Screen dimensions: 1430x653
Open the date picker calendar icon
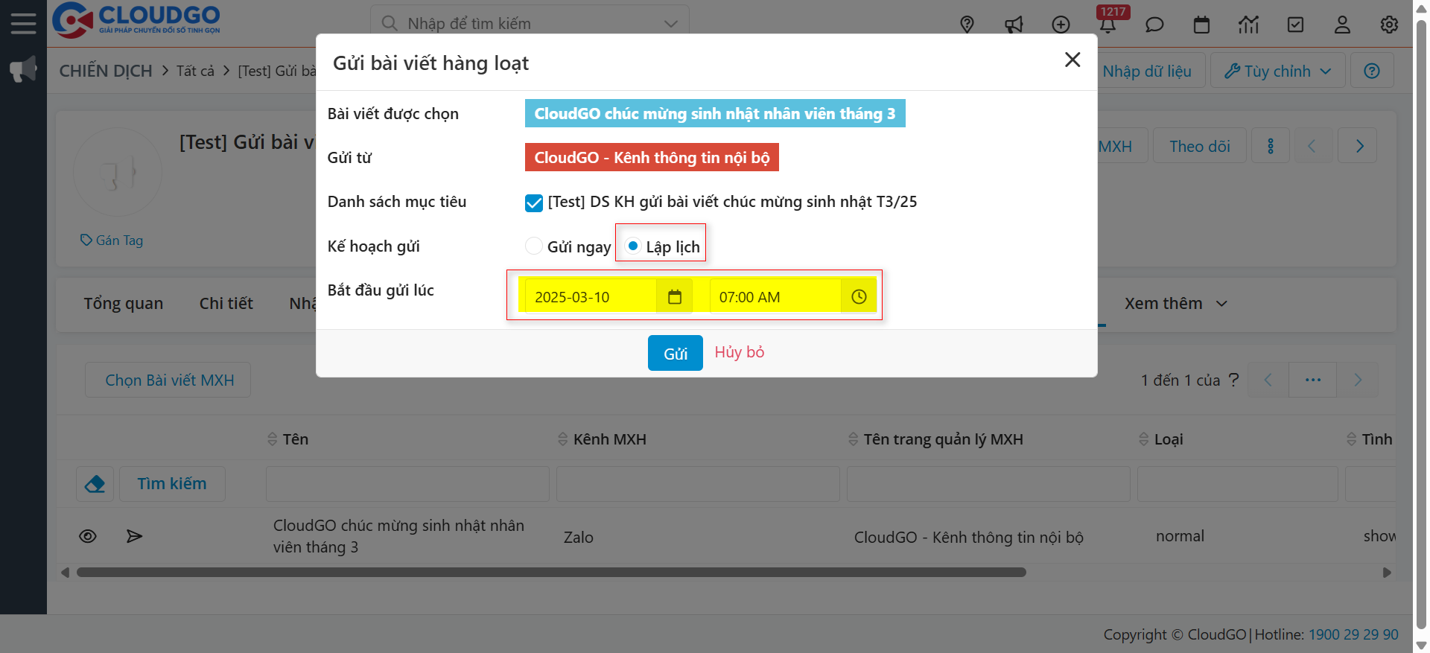(x=675, y=297)
